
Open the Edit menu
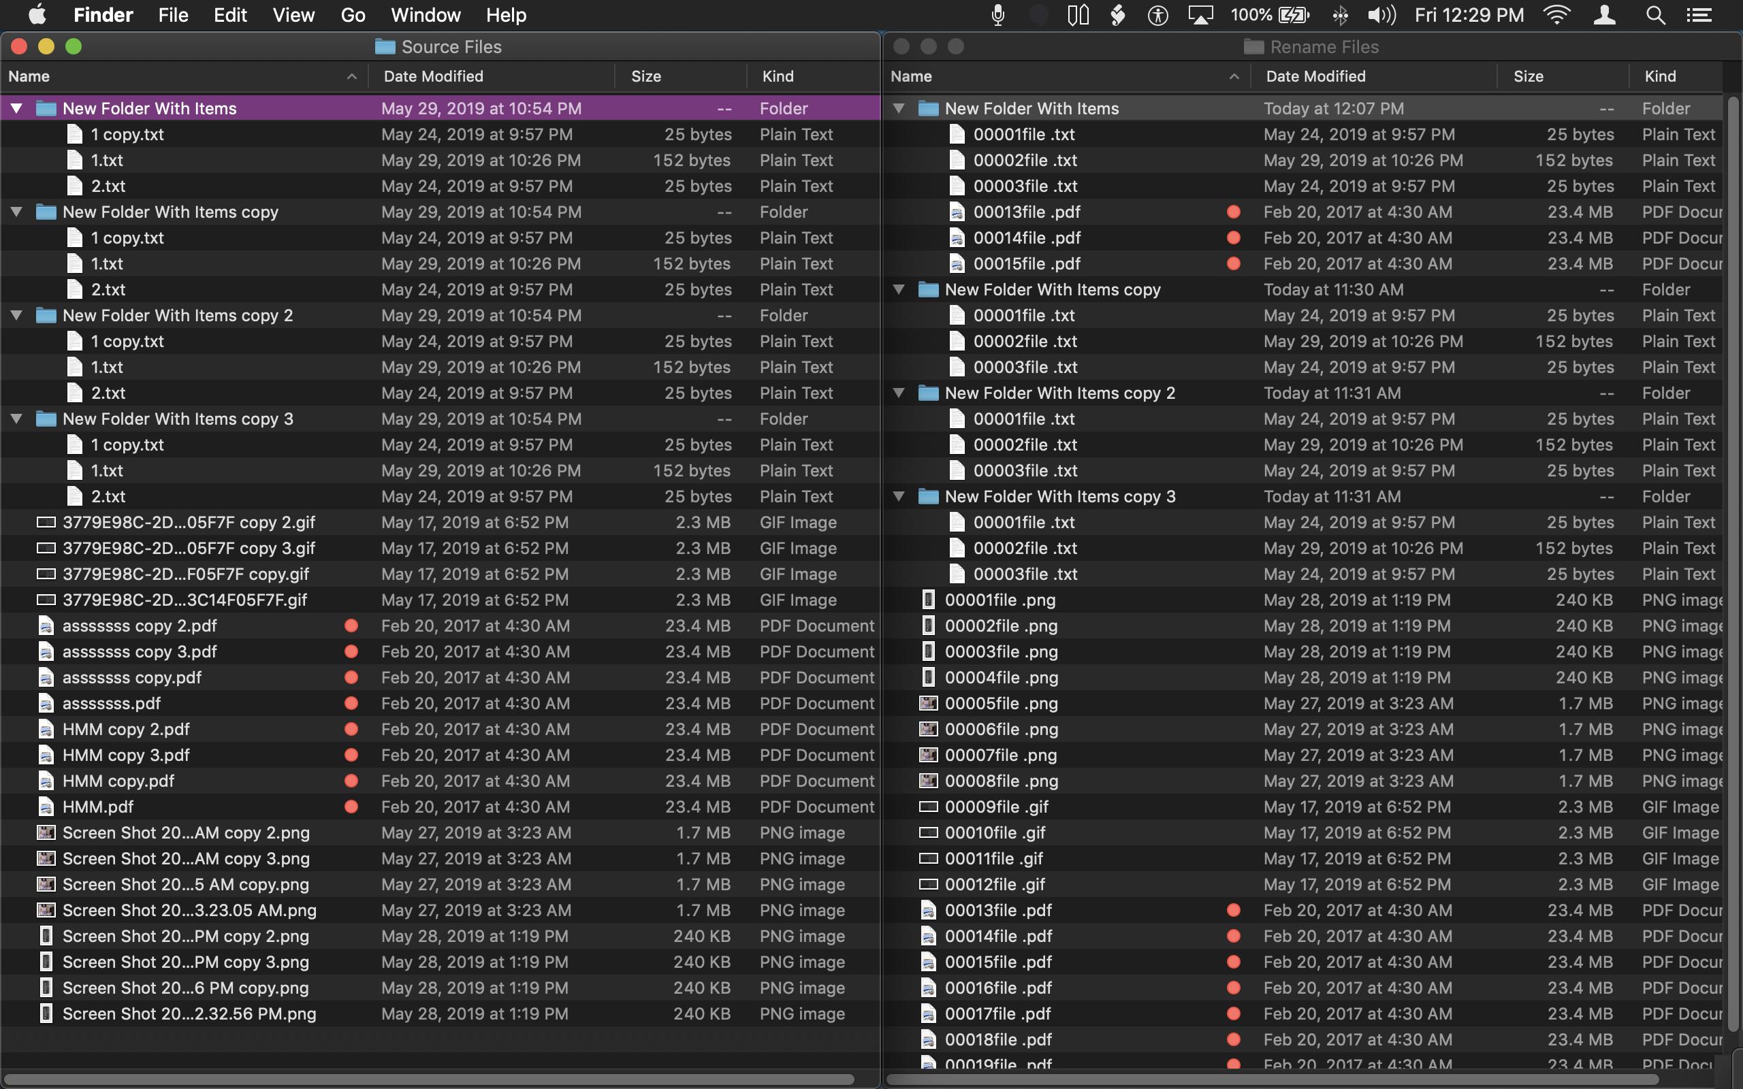coord(231,15)
